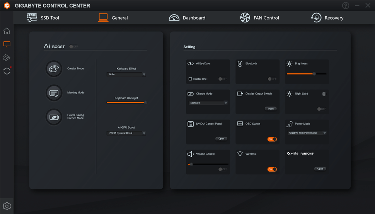Click the Night Light sun icon
The height and width of the screenshot is (214, 375).
coord(290,94)
